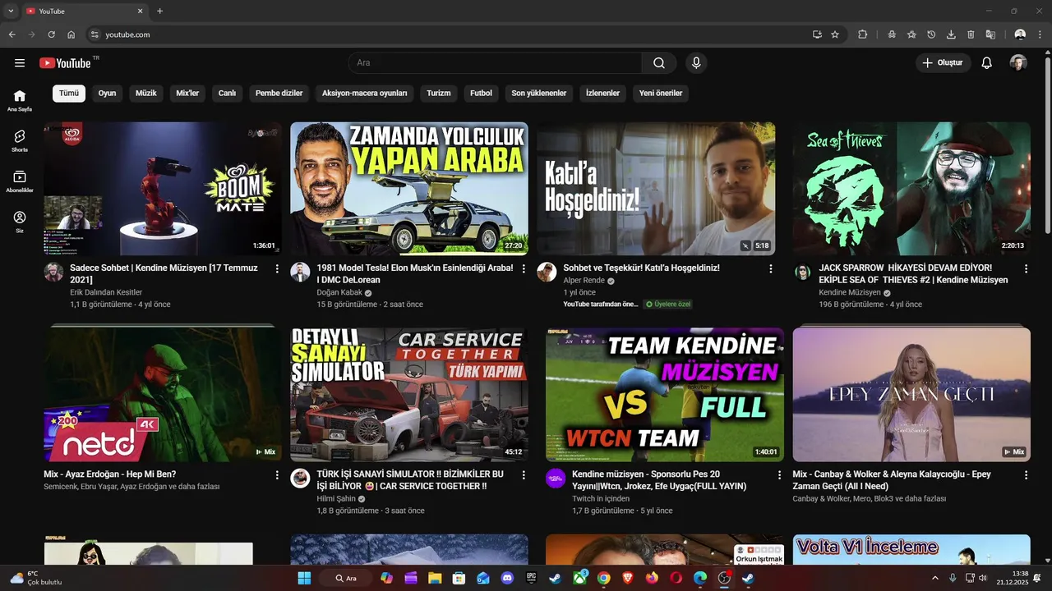
Task: Select the Pembe diziler filter chip
Action: [x=279, y=93]
